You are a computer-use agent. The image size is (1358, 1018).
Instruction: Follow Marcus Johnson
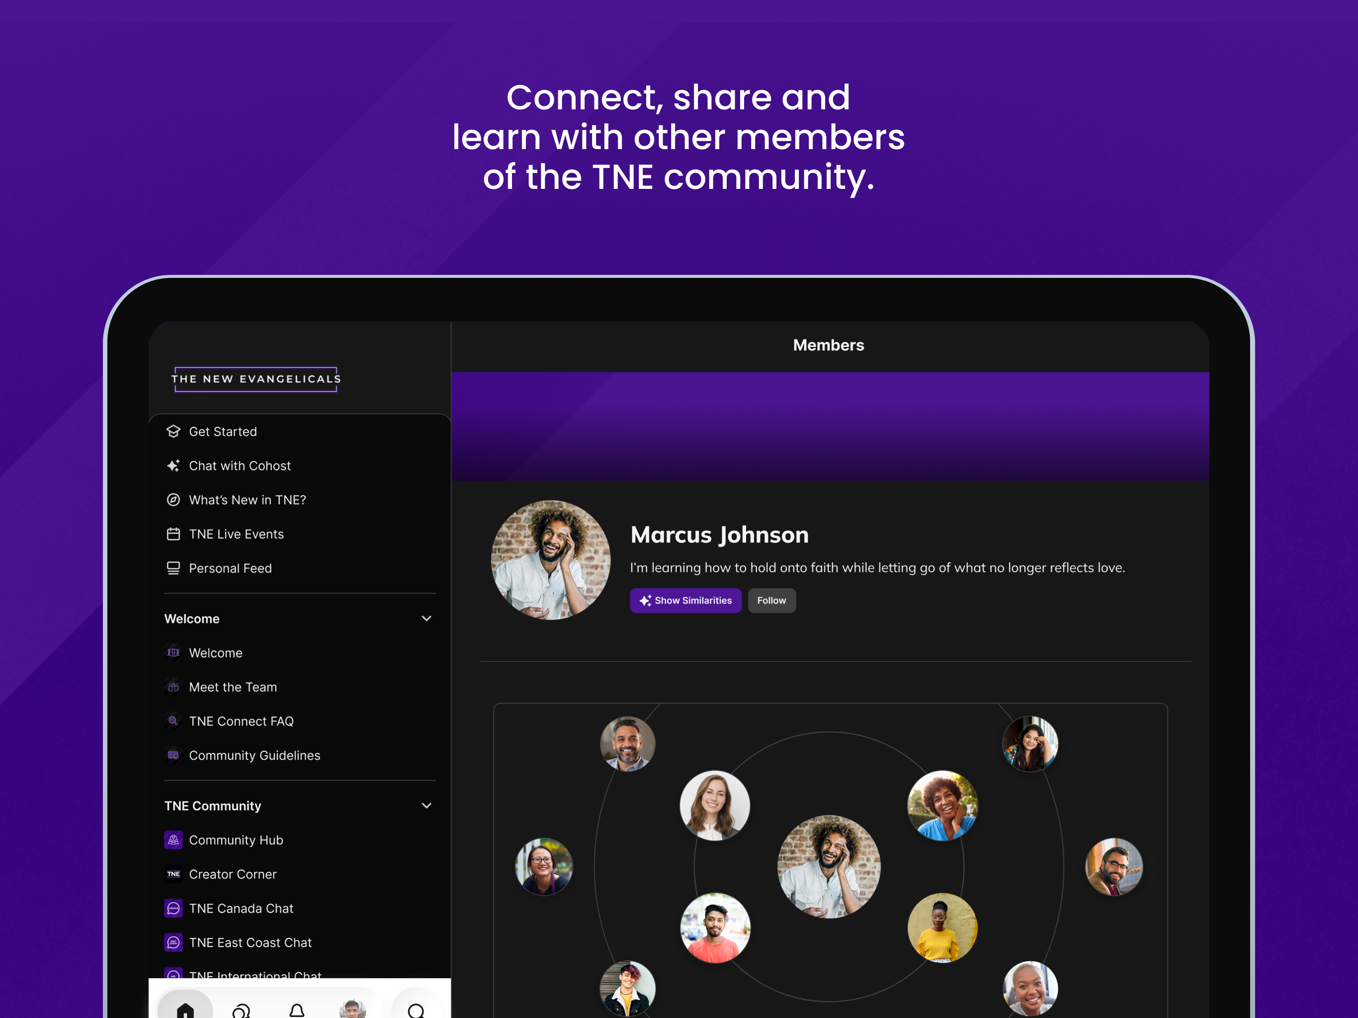point(771,600)
